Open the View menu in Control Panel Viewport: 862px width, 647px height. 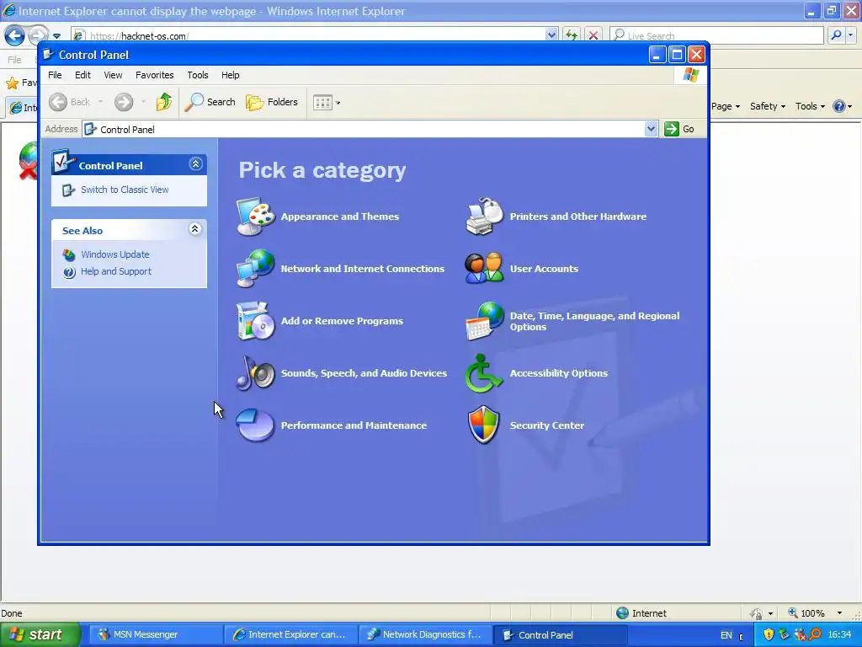114,75
